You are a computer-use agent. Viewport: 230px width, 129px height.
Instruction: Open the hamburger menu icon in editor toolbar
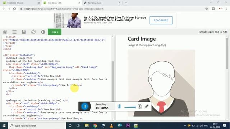pos(14,32)
